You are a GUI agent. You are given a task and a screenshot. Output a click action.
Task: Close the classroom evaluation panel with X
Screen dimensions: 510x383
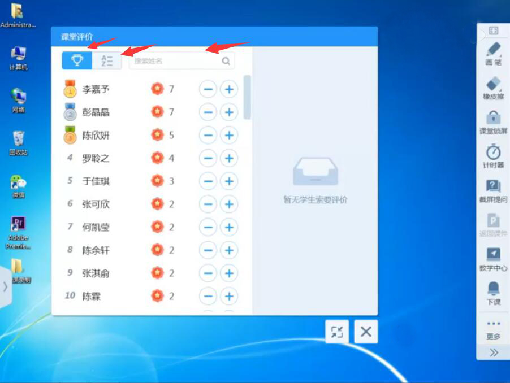(366, 332)
